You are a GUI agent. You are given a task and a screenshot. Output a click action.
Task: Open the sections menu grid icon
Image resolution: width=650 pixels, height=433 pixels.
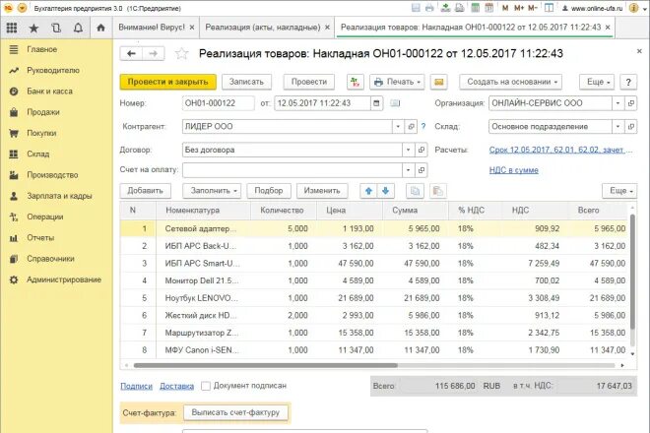tap(12, 28)
